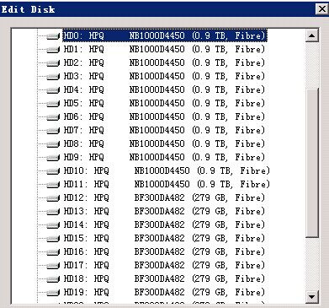This screenshot has width=329, height=308.
Task: Click the drive icon beside HD13
Action: [x=53, y=211]
